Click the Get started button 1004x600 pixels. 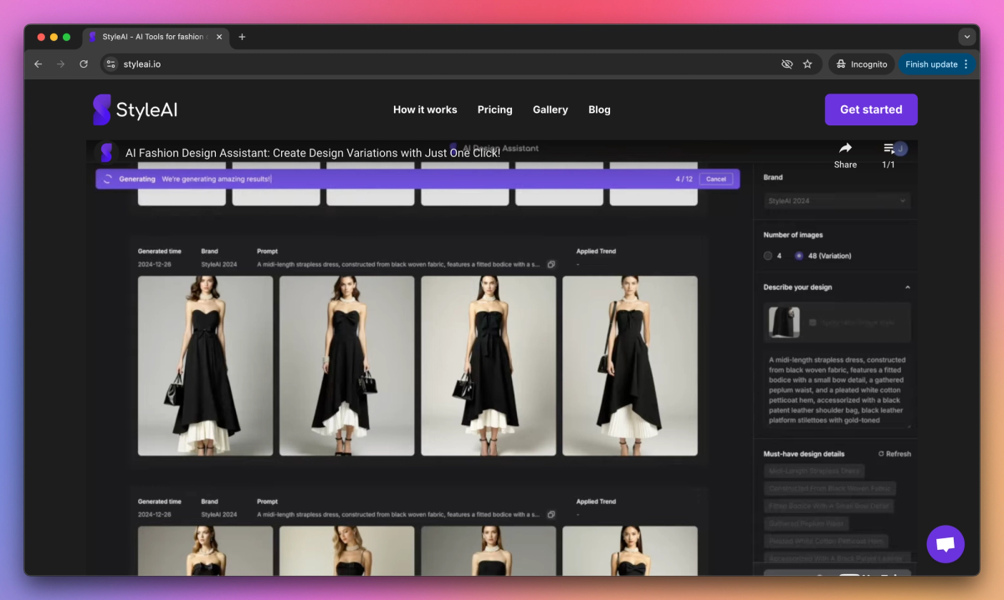[x=871, y=109]
